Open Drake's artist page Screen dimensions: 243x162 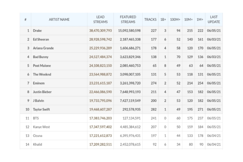pyautogui.click(x=38, y=31)
